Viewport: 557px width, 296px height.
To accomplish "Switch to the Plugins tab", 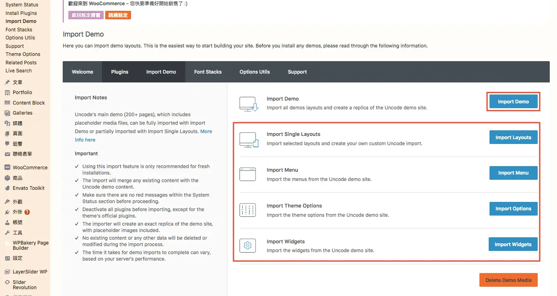I will click(120, 72).
